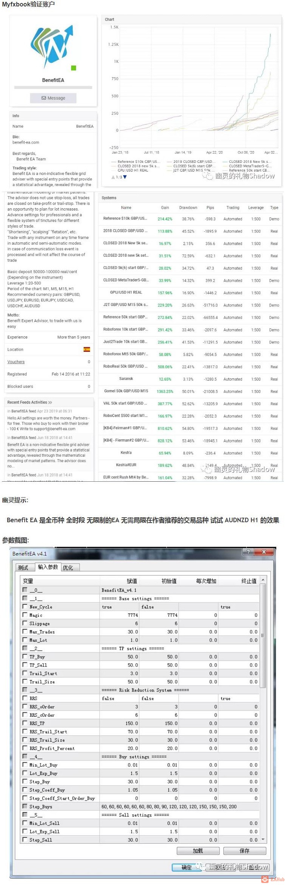
Task: Click the New_Cycle value 'true' cell
Action: (120, 607)
